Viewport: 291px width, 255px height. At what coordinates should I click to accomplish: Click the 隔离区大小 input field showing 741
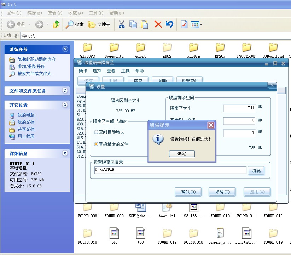[x=239, y=108]
